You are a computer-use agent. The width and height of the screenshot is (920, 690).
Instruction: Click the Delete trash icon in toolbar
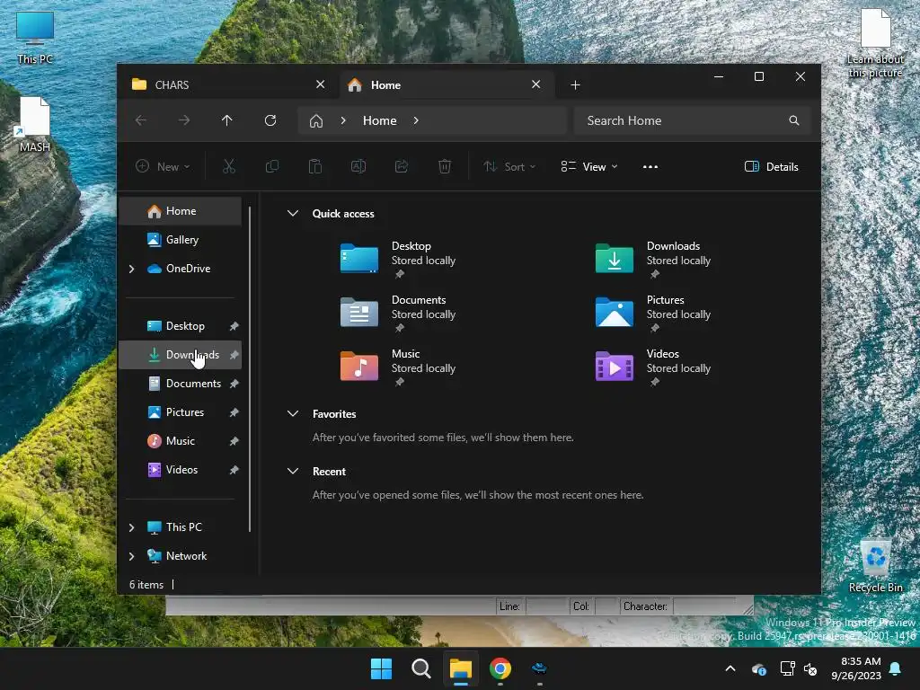pos(445,166)
